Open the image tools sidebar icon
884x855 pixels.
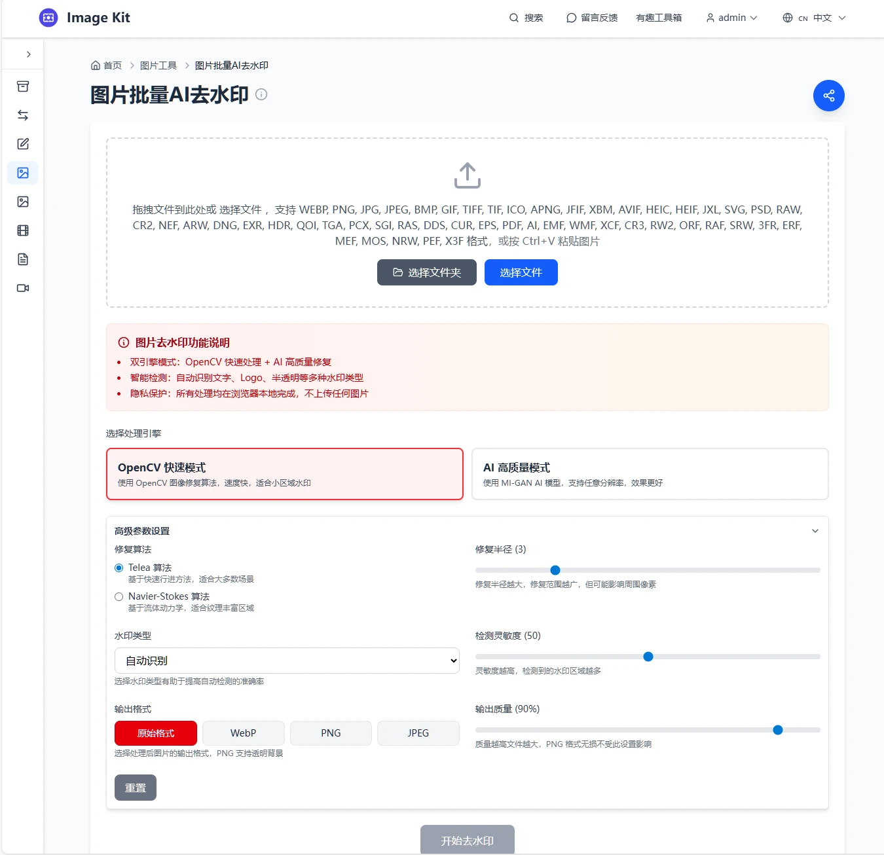[23, 173]
